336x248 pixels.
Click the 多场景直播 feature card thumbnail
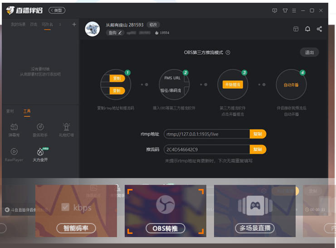255,211
